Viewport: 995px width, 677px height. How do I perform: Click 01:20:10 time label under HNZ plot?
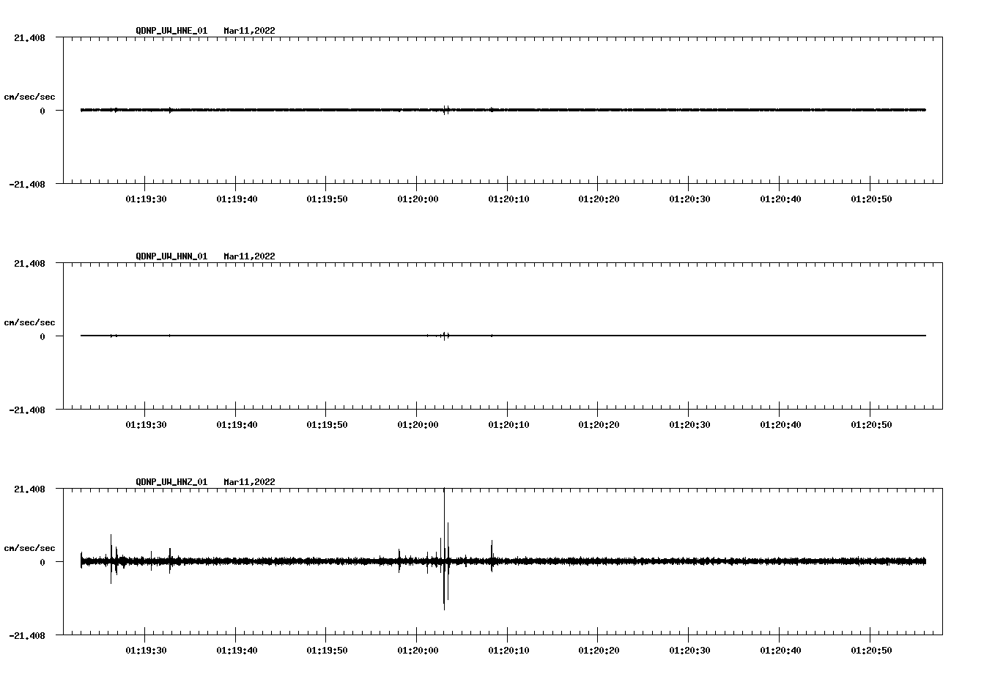pos(508,651)
